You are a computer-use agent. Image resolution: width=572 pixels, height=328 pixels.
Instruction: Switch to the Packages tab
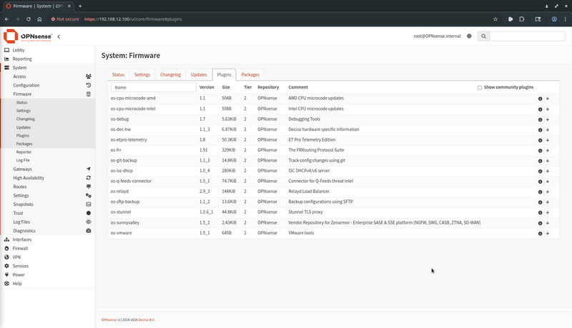click(x=250, y=75)
